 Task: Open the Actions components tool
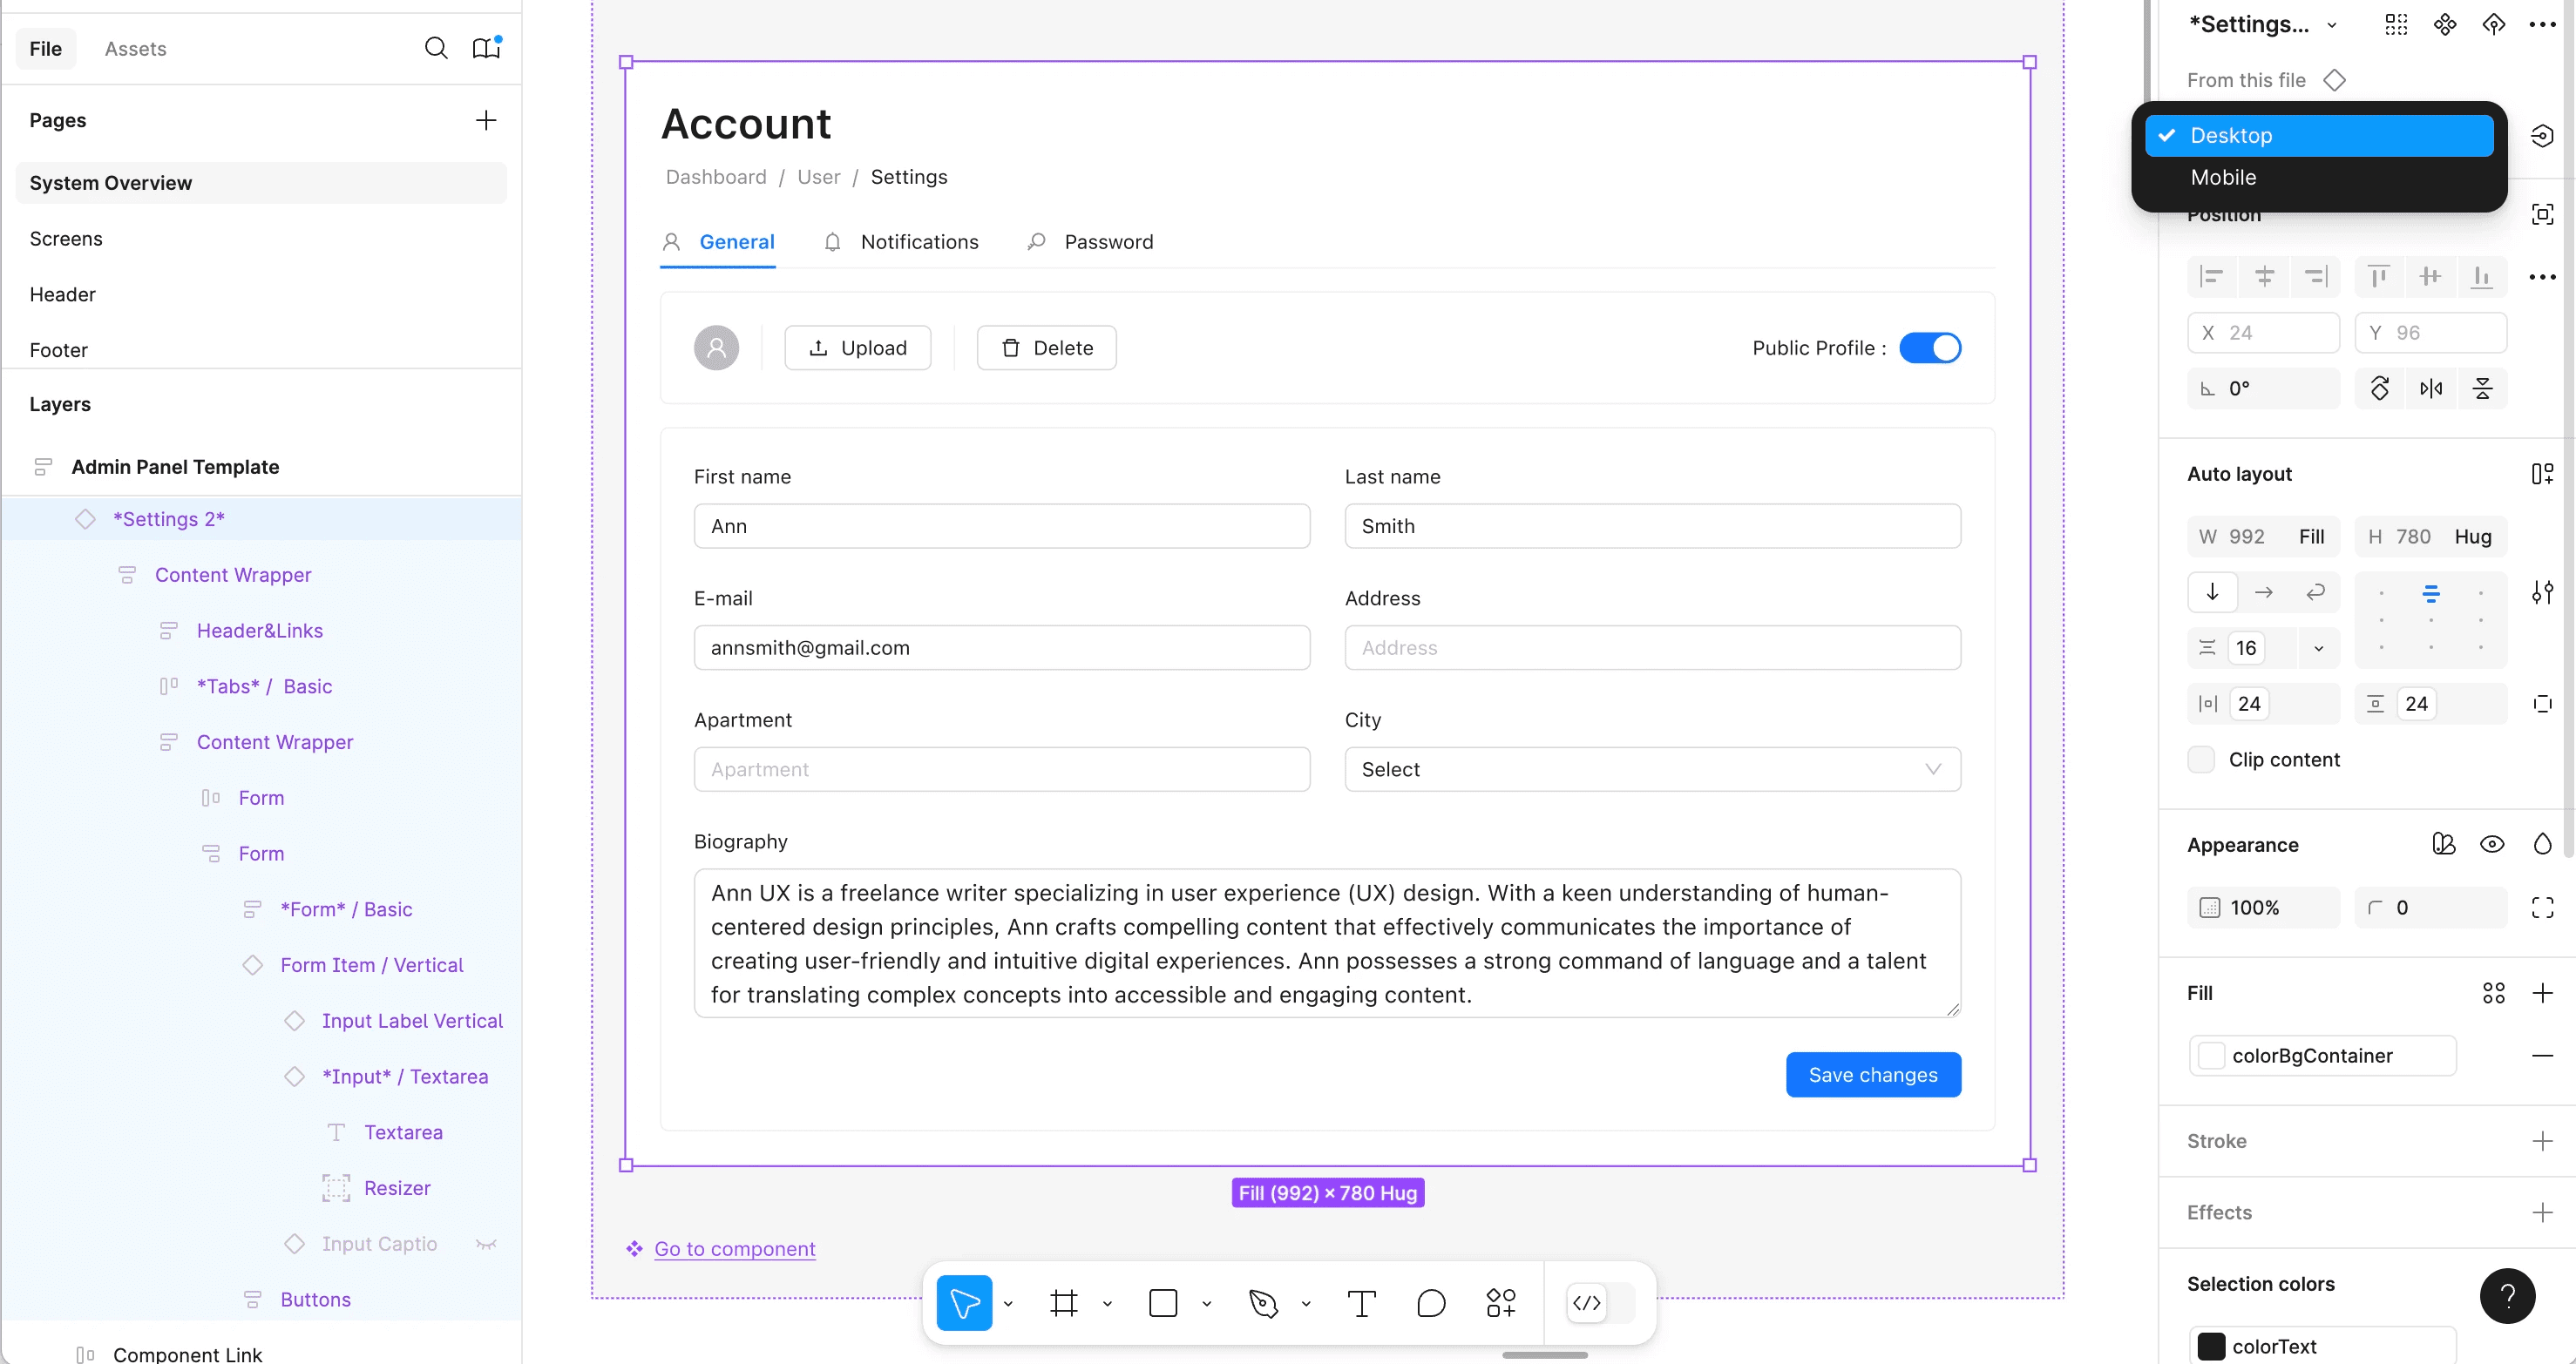[1500, 1303]
